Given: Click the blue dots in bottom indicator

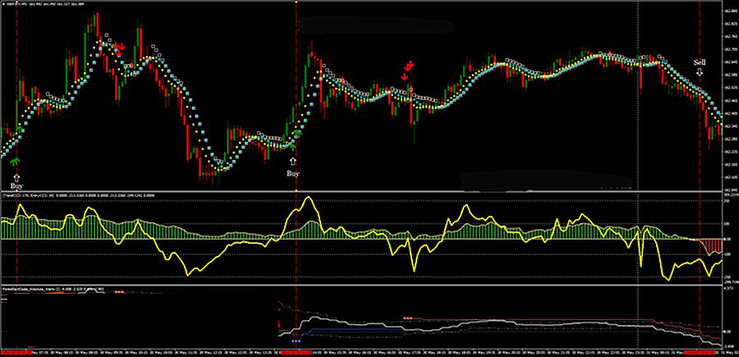Looking at the screenshot, I should coord(296,338).
